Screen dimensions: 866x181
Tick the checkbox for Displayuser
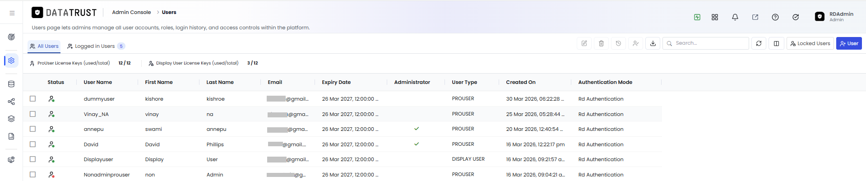(32, 159)
